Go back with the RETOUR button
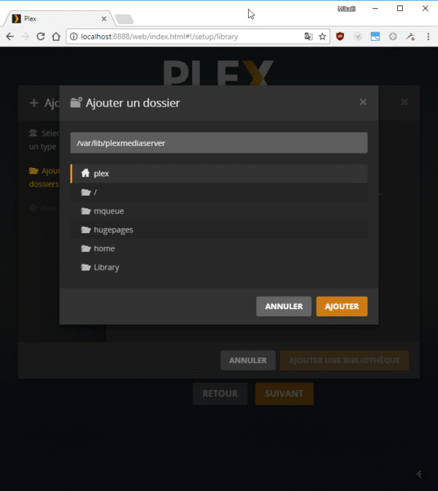Image resolution: width=438 pixels, height=491 pixels. coord(220,394)
